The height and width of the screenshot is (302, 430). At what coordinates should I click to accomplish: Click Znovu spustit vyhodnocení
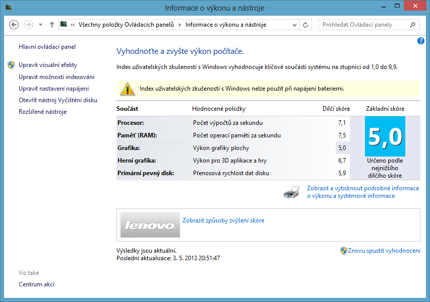pyautogui.click(x=384, y=251)
